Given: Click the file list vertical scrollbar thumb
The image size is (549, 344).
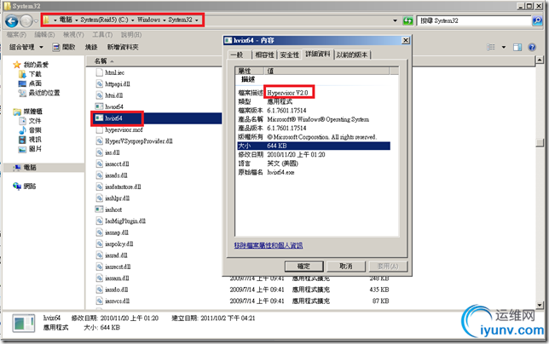Looking at the screenshot, I should click(x=540, y=143).
